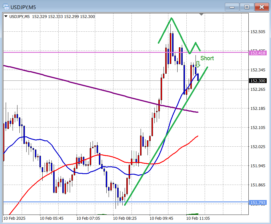Click the blue 151.793 price tag
This screenshot has width=271, height=224.
point(258,203)
